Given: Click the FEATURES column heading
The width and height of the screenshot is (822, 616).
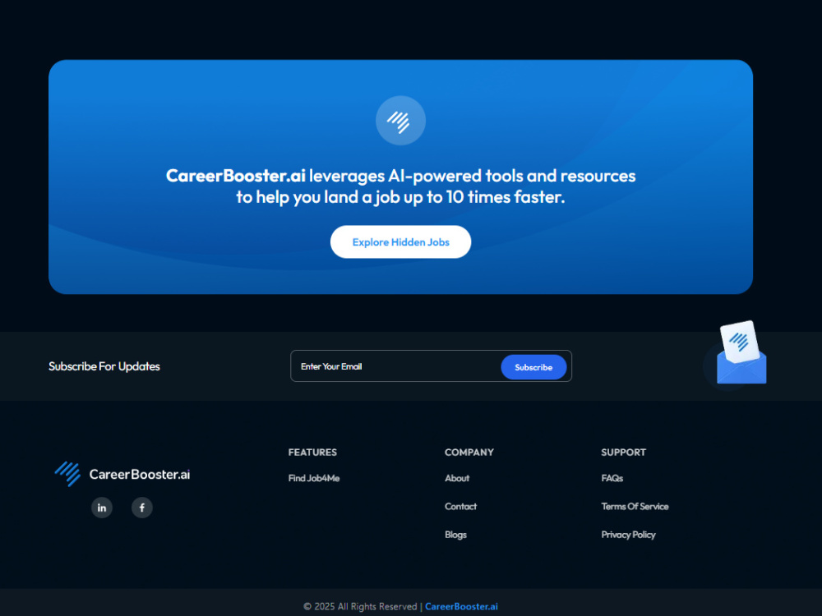Looking at the screenshot, I should (312, 452).
